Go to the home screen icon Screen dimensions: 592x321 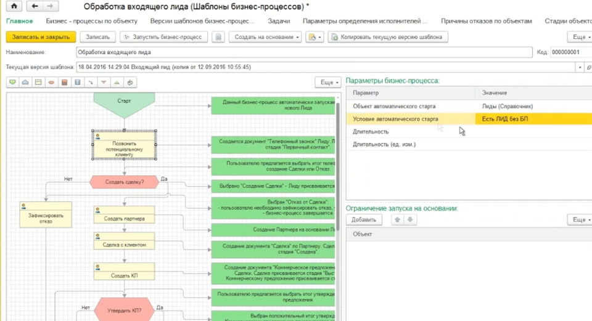tap(14, 6)
